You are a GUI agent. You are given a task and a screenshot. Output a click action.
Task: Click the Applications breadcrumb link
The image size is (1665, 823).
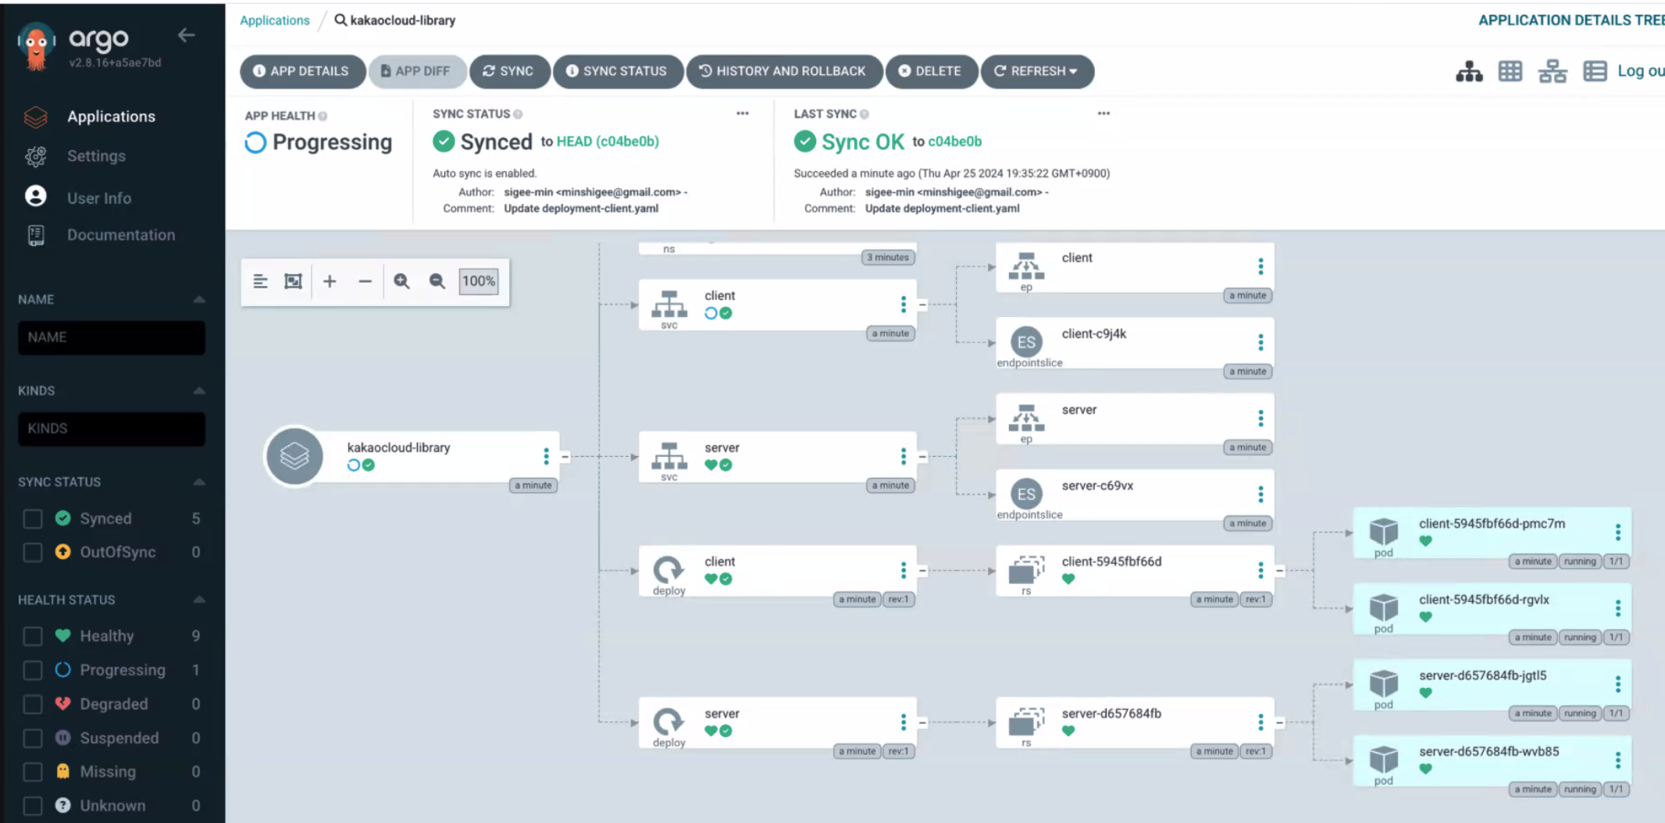click(x=274, y=20)
